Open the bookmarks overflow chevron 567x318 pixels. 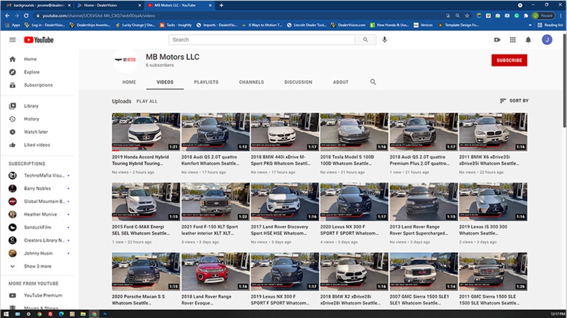click(x=530, y=25)
